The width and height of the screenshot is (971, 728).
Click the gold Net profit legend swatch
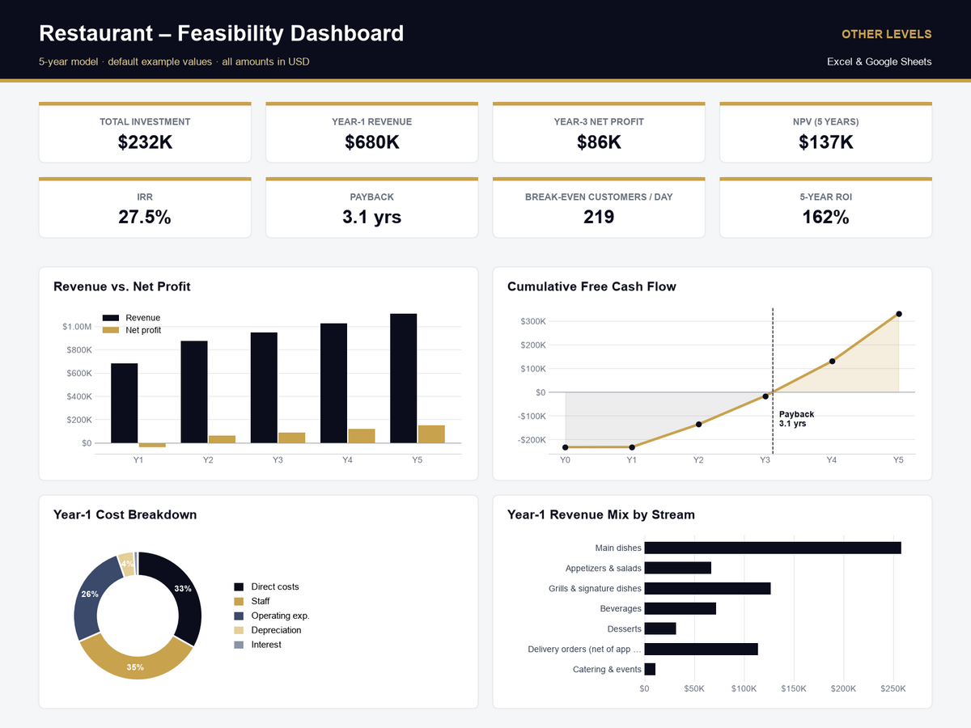point(111,330)
